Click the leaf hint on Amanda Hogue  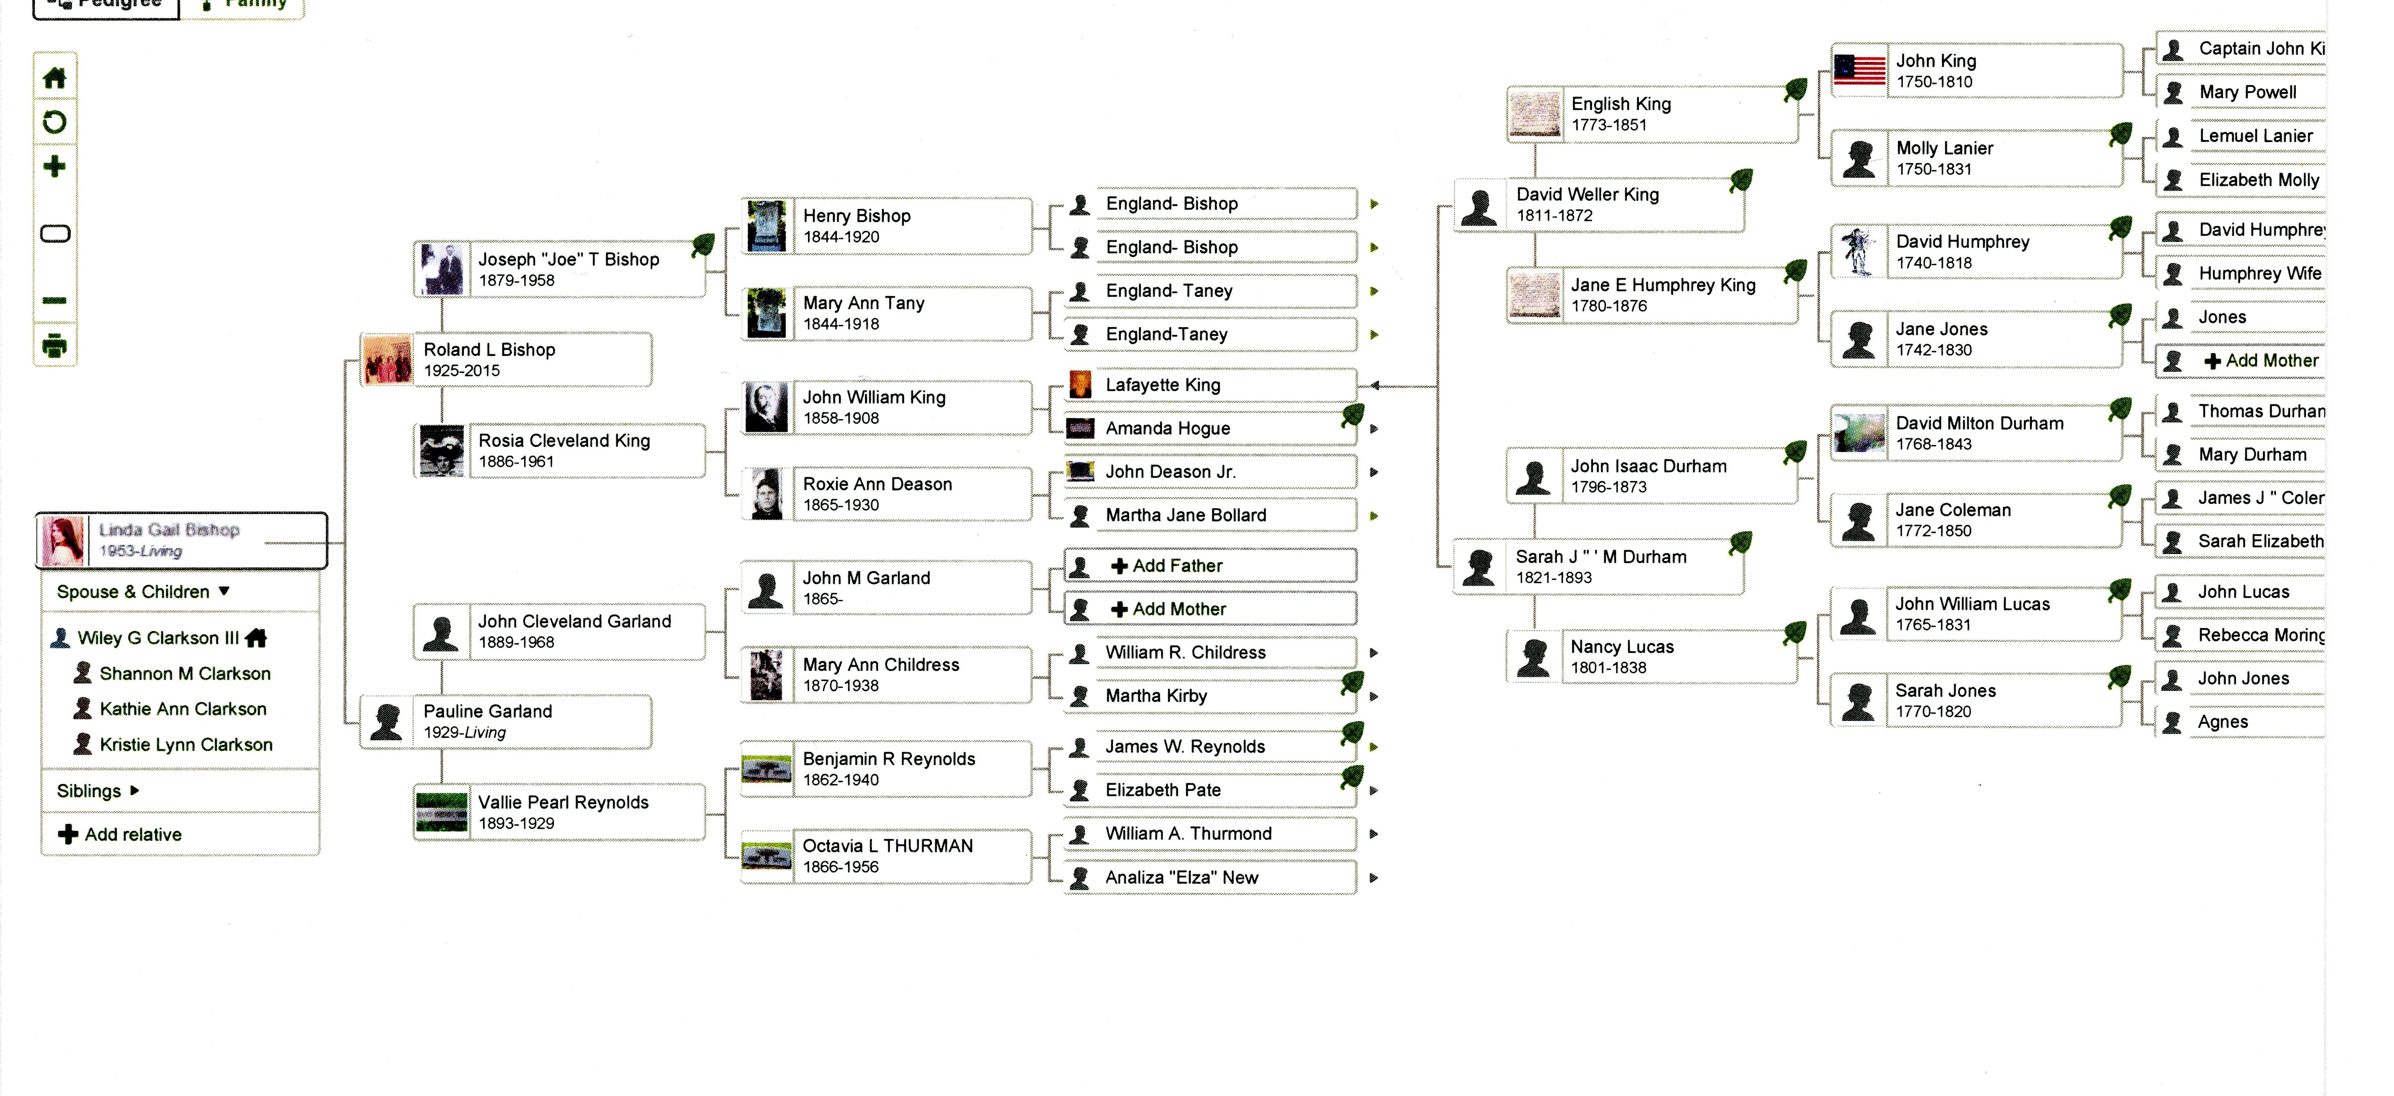point(1353,415)
